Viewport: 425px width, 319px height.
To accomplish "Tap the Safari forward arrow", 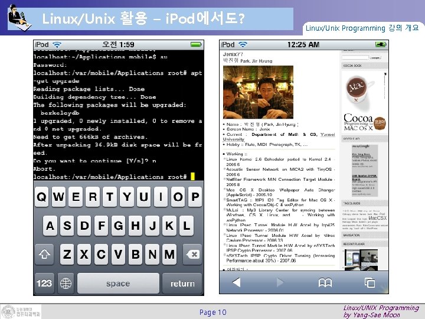I will [280, 282].
